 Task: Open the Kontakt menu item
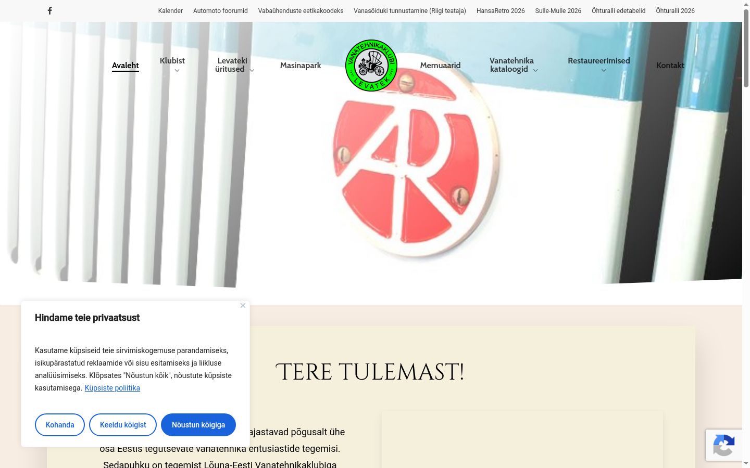pos(670,66)
